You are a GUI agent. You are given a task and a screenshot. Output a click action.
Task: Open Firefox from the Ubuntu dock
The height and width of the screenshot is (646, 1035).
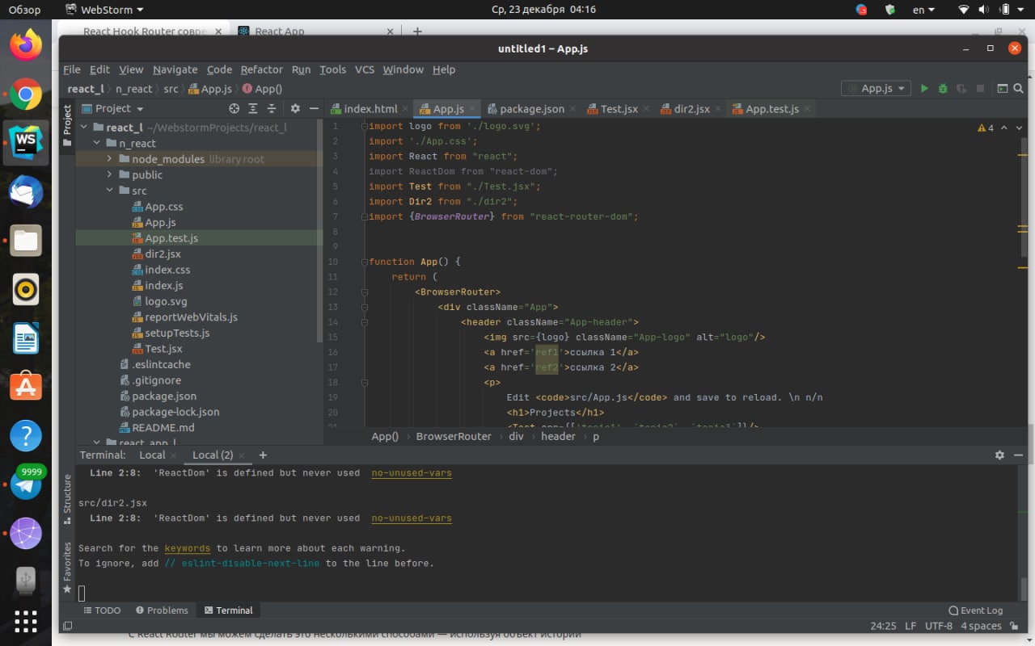(x=26, y=45)
